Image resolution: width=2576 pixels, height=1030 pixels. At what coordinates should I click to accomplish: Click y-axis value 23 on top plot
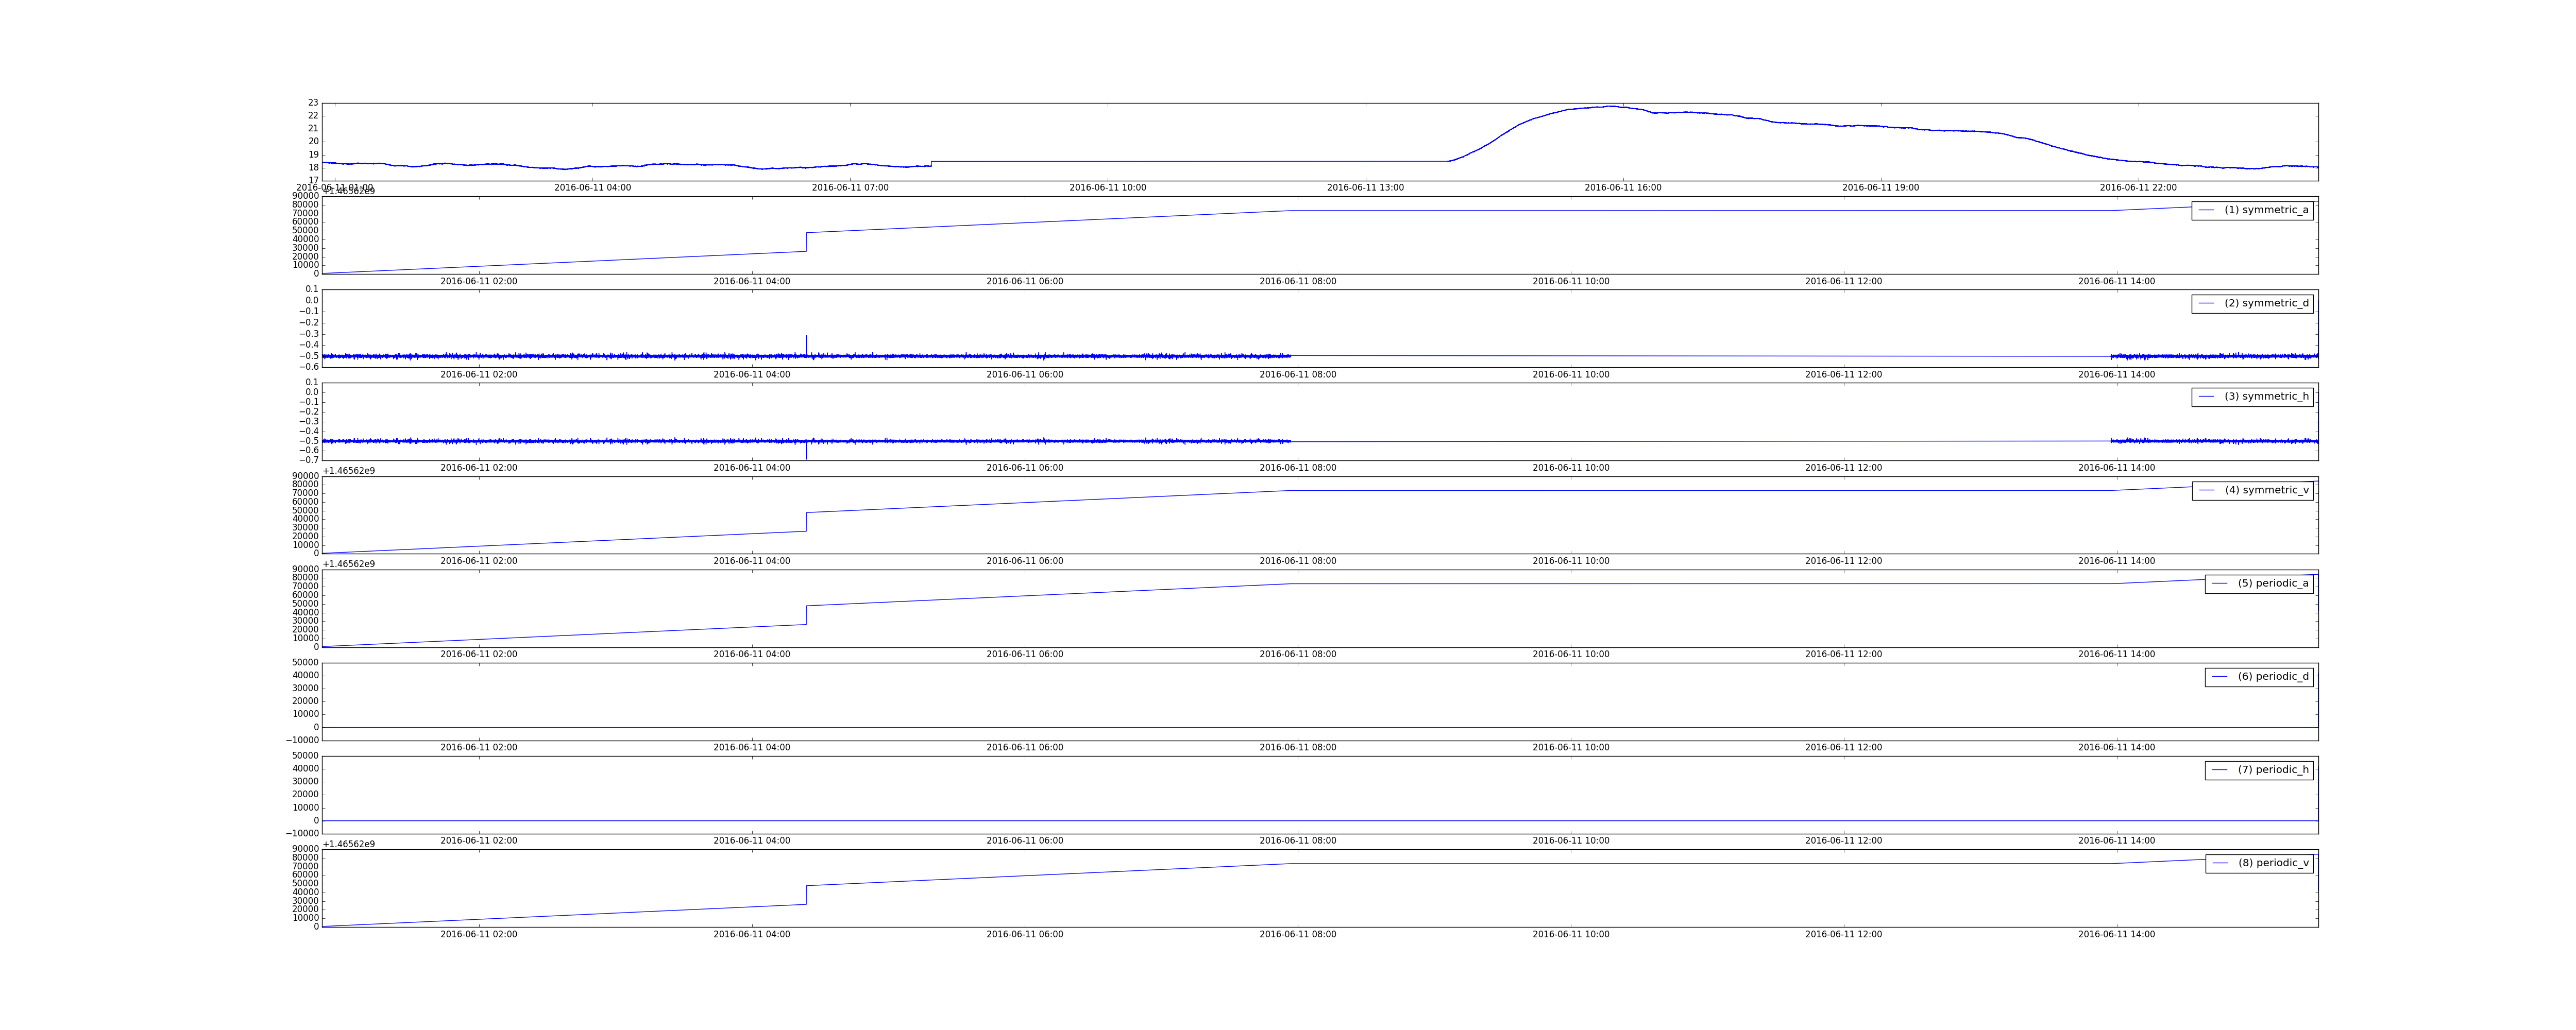click(313, 103)
